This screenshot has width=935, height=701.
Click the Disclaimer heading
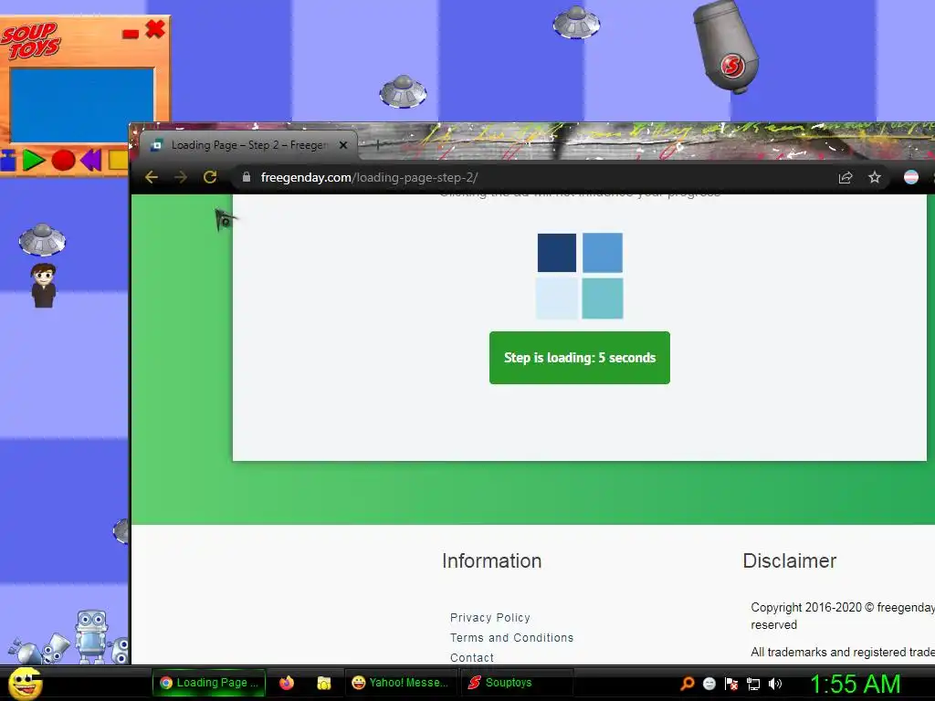[x=790, y=561]
